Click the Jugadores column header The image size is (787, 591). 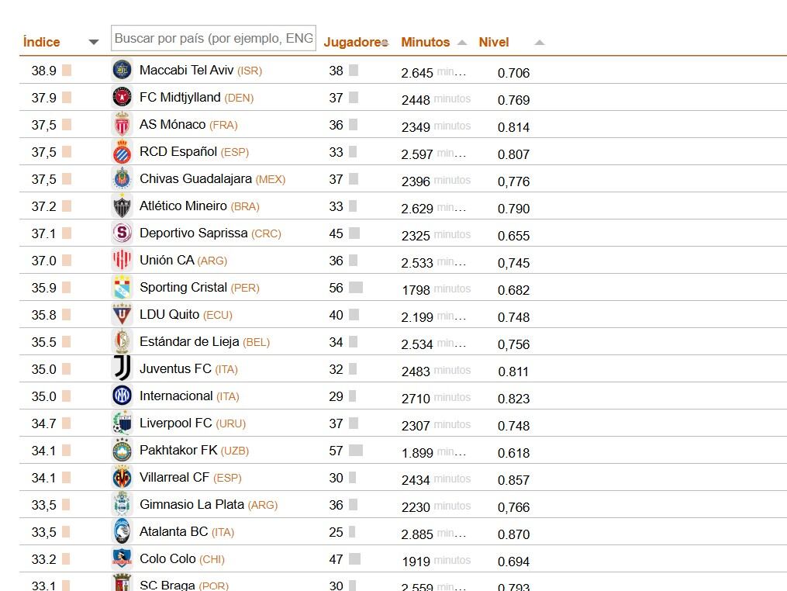(x=353, y=42)
